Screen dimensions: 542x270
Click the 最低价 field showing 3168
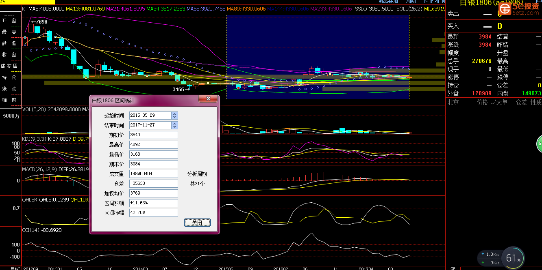pos(154,154)
